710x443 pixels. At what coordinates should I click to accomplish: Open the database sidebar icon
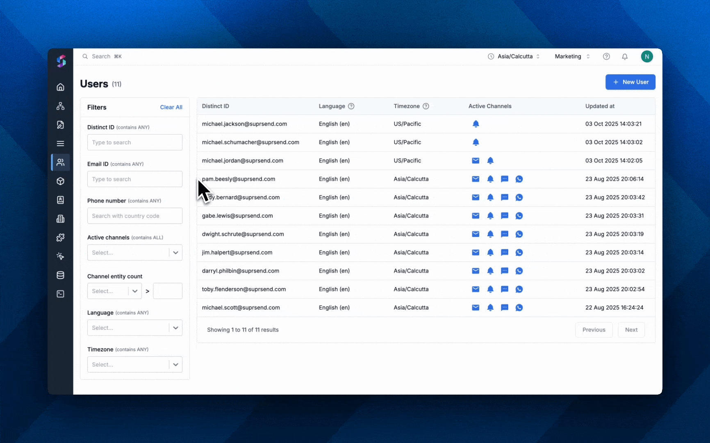(60, 275)
